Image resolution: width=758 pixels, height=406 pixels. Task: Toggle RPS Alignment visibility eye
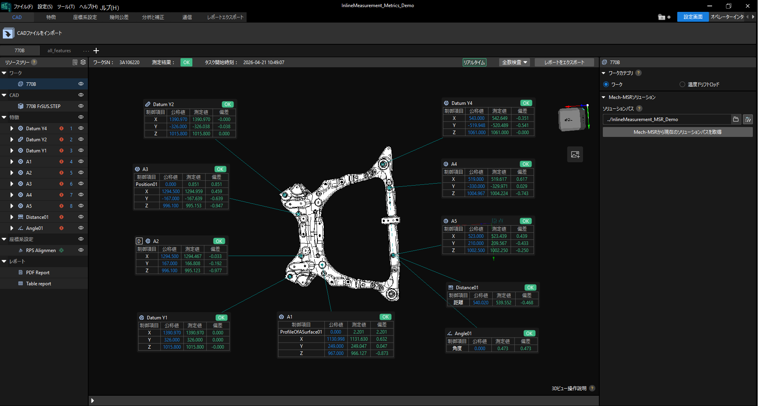click(x=81, y=250)
